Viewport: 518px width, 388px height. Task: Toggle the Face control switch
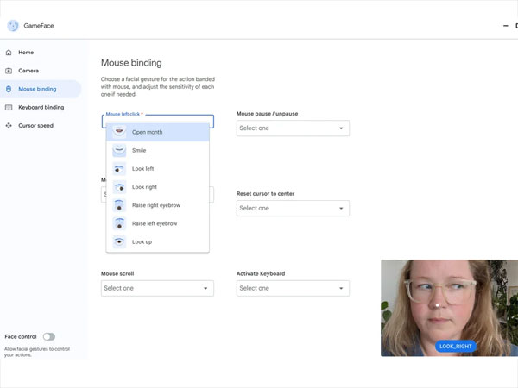click(x=48, y=336)
